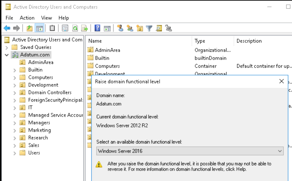Click AdminArea OU icon in list pane

tap(90, 50)
